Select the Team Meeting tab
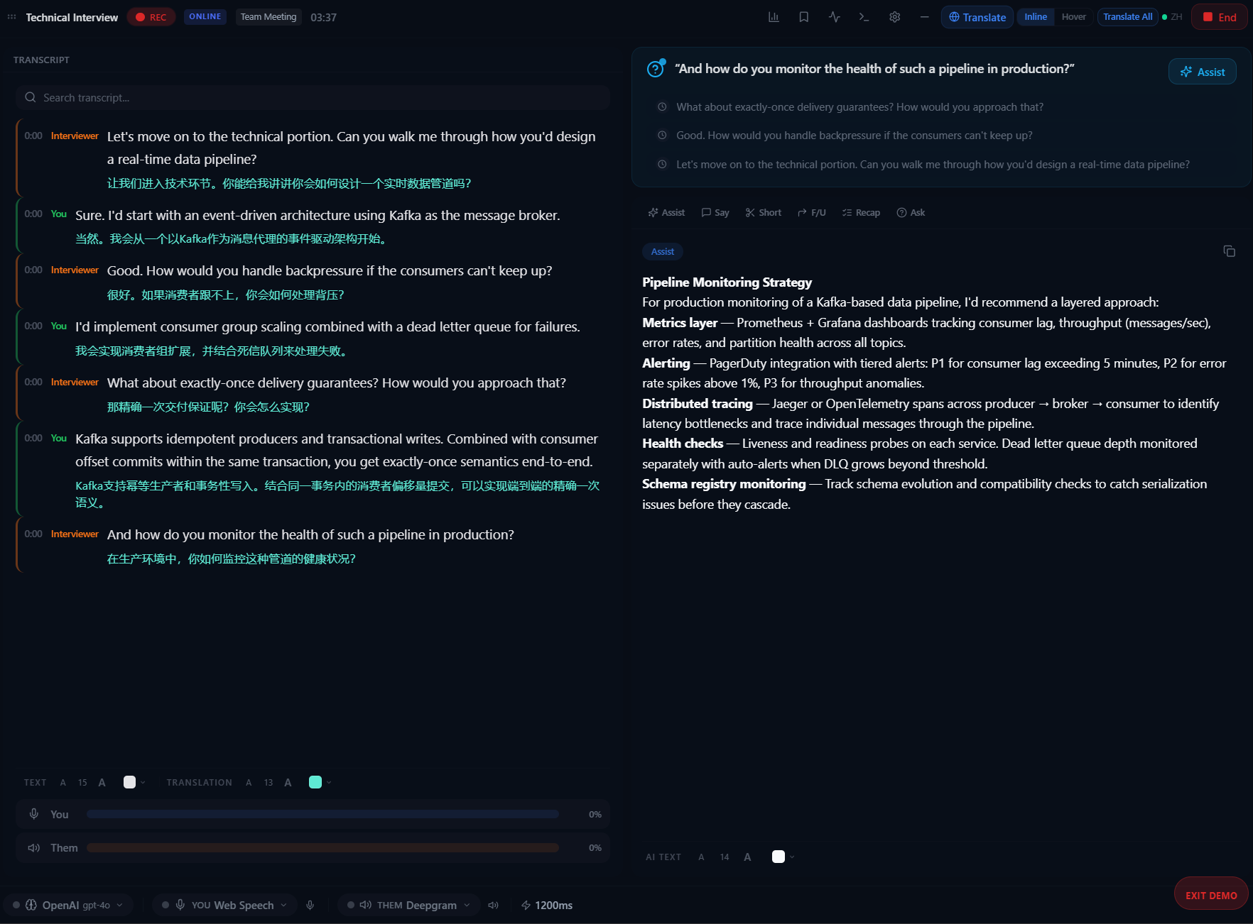This screenshot has height=924, width=1253. click(268, 16)
